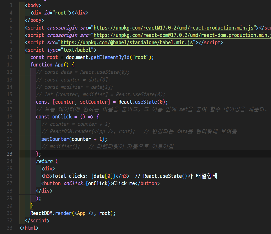
Task: Click script type="text/babel" tag
Action: coord(61,50)
